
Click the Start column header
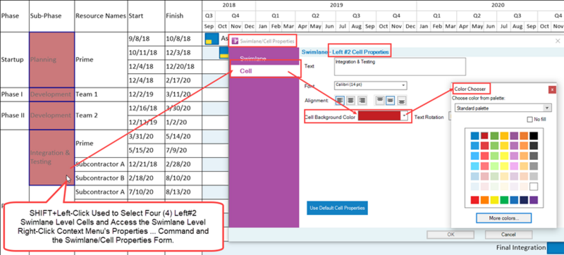pyautogui.click(x=147, y=15)
